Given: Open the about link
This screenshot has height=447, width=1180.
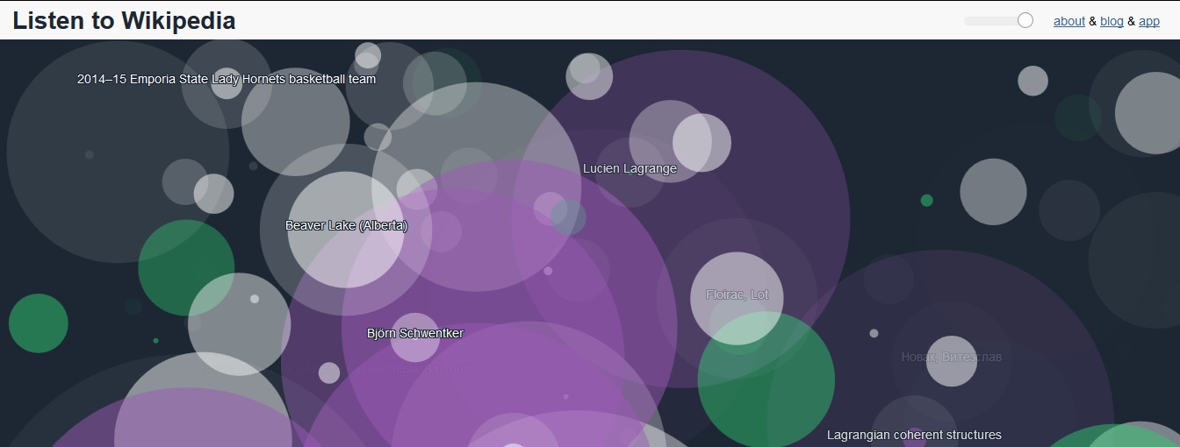Looking at the screenshot, I should [x=1068, y=21].
